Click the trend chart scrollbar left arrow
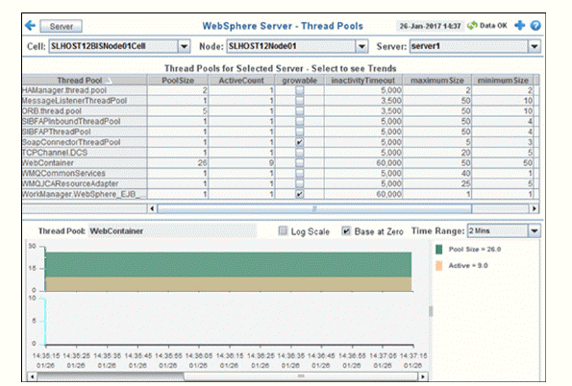The image size is (572, 386). (x=32, y=376)
